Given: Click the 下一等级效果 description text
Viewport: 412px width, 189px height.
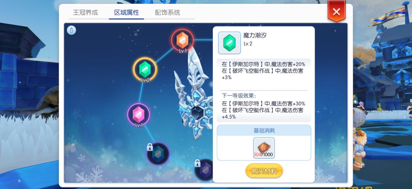Looking at the screenshot, I should click(x=264, y=110).
